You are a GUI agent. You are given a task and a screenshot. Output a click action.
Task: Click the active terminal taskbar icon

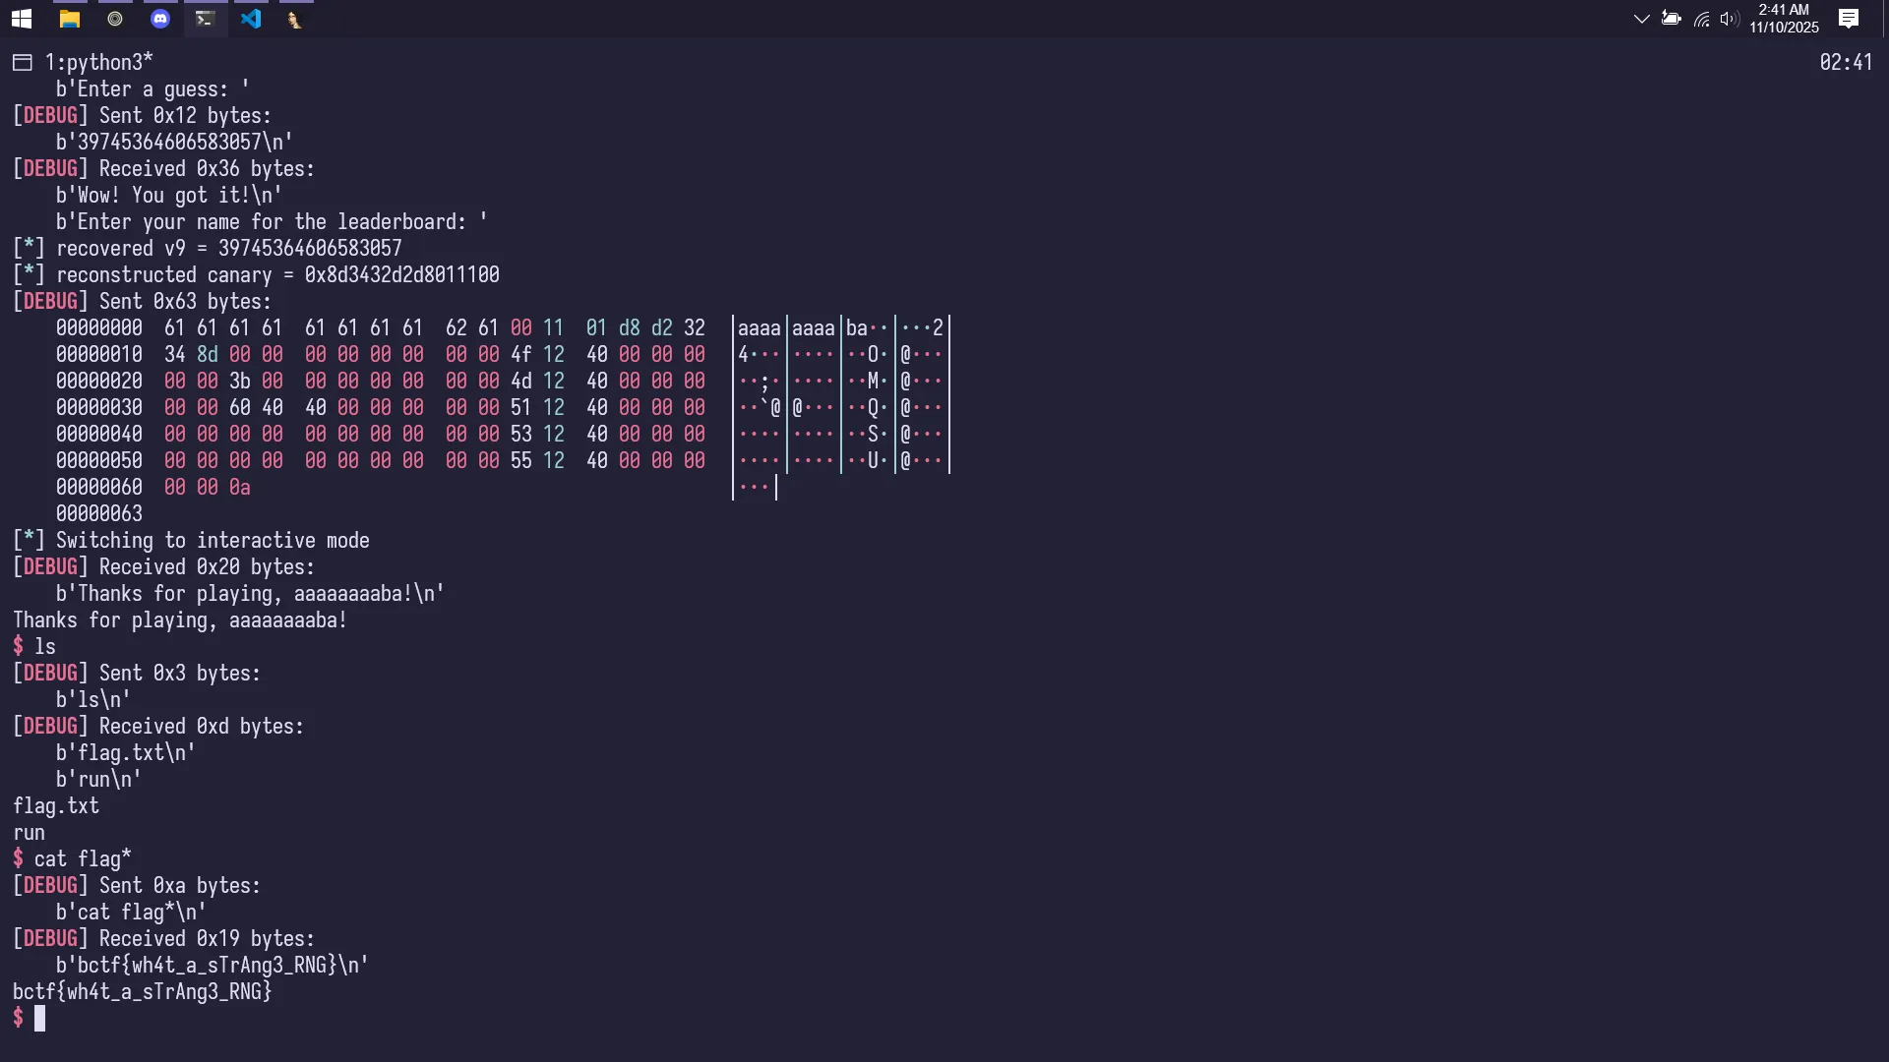205,19
